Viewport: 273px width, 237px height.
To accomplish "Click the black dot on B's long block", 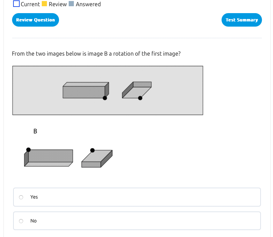I will click(28, 150).
